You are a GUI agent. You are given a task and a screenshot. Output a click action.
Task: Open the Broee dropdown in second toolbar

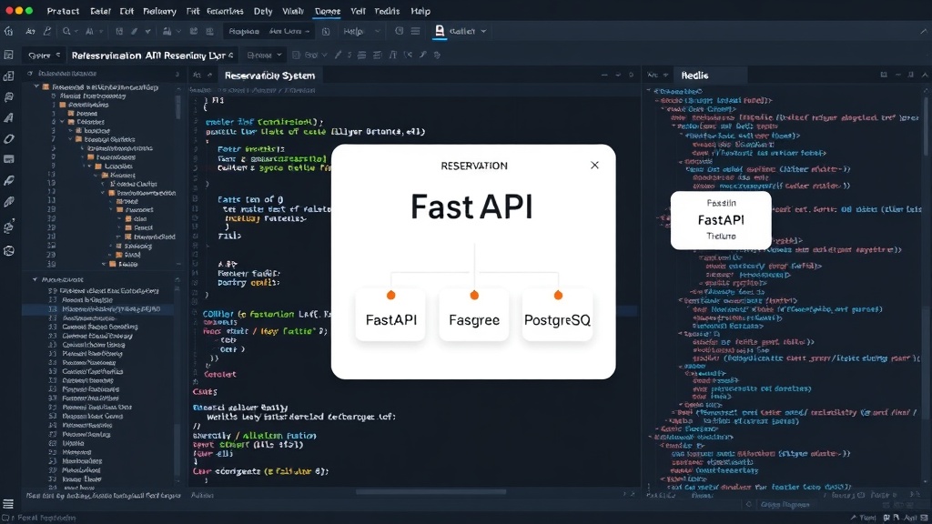point(264,55)
